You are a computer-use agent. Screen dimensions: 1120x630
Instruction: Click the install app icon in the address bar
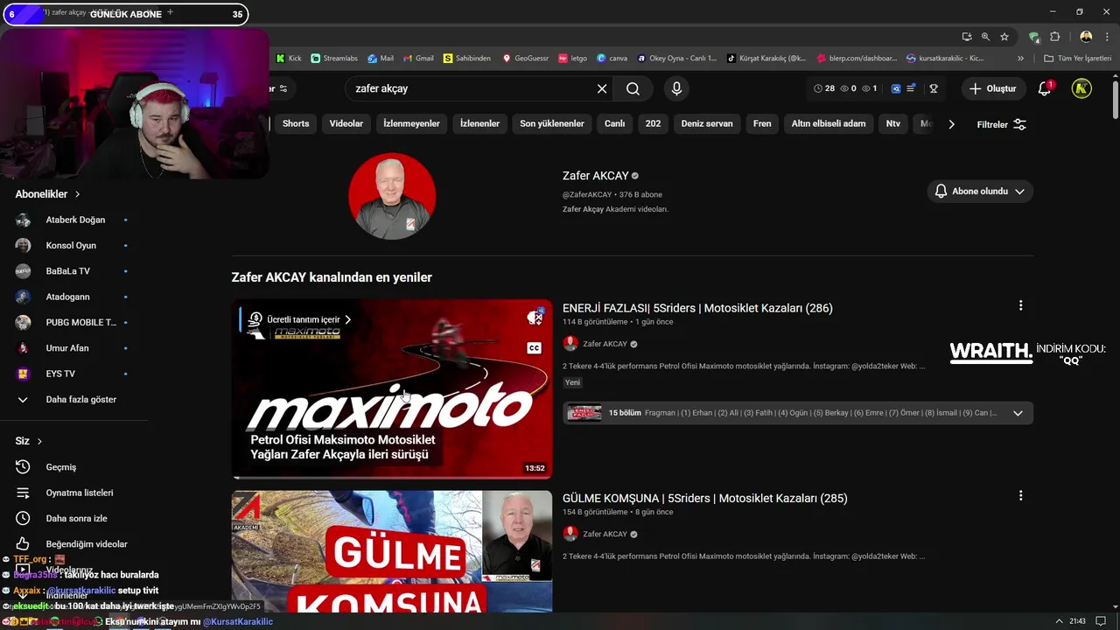click(966, 37)
